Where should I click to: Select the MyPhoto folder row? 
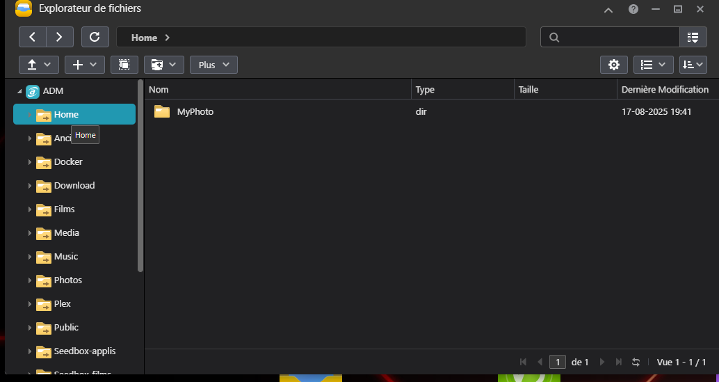[432, 111]
